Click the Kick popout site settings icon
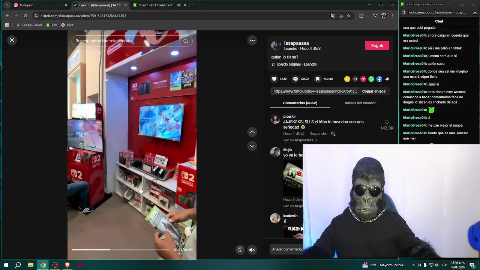Screen dimensions: 480x270 pos(403,12)
